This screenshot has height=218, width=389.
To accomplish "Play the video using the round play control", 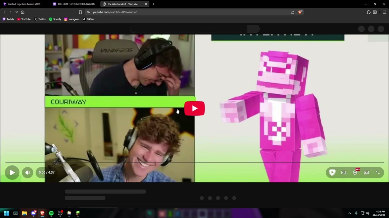I will [12, 173].
